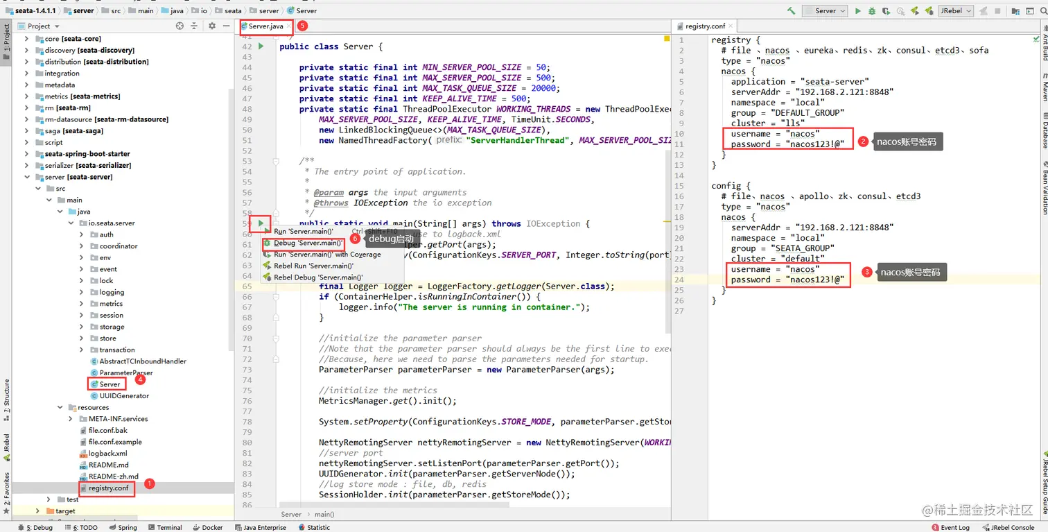The height and width of the screenshot is (532, 1048).
Task: Click the Rebel Debug rocket icon
Action: [x=929, y=11]
